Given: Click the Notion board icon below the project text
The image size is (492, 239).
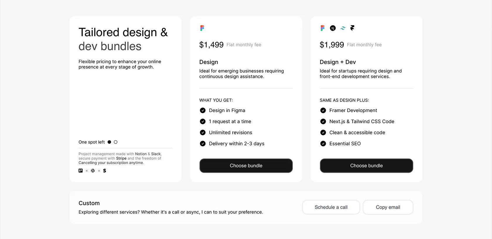Looking at the screenshot, I should (81, 171).
